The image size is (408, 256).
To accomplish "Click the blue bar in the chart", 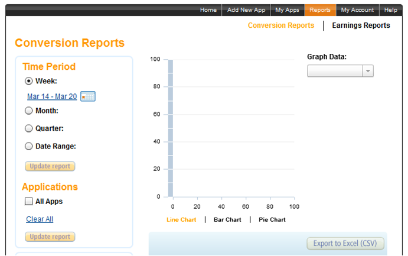I will (171, 128).
